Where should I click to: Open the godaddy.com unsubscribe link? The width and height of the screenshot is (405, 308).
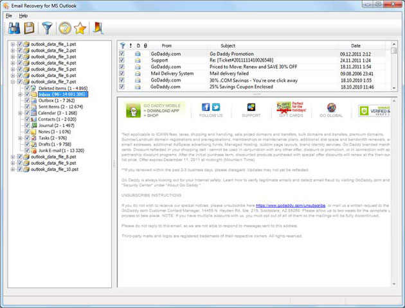291,205
